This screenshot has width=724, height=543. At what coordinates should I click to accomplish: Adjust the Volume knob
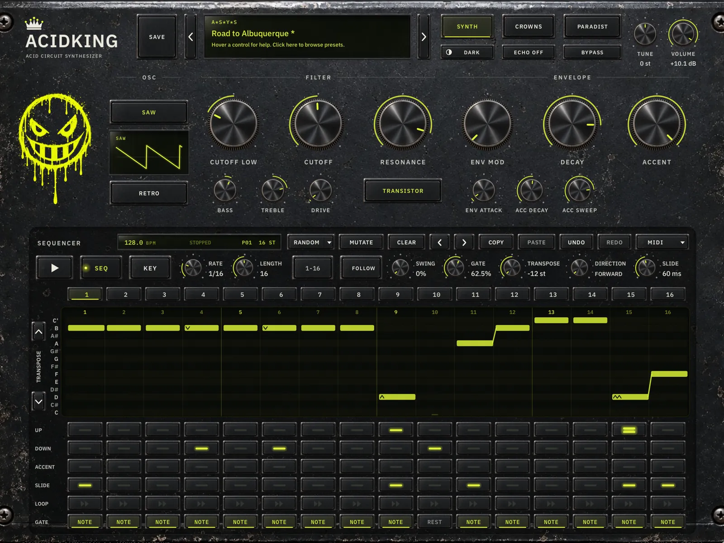683,34
